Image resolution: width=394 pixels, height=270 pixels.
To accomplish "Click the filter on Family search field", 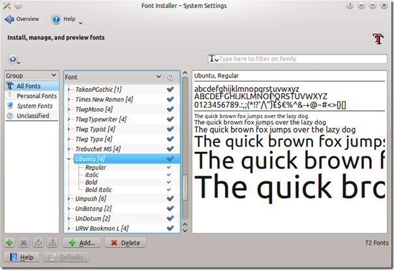I will coord(294,59).
